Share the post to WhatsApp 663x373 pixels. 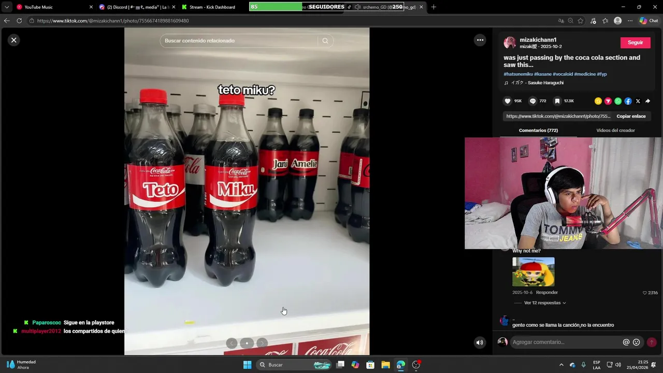(x=618, y=101)
